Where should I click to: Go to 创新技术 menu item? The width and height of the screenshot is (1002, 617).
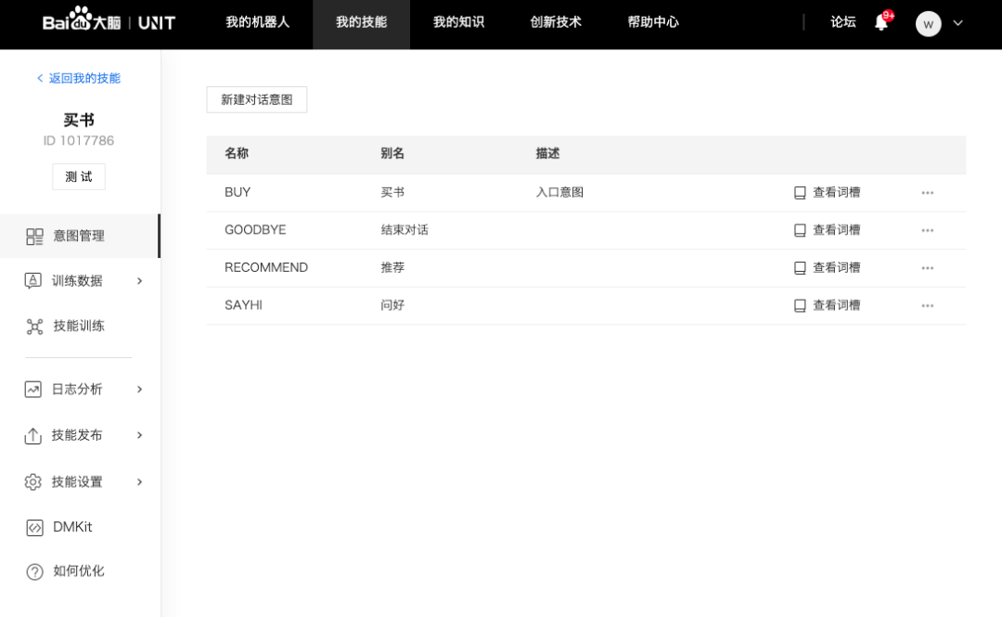pyautogui.click(x=556, y=22)
